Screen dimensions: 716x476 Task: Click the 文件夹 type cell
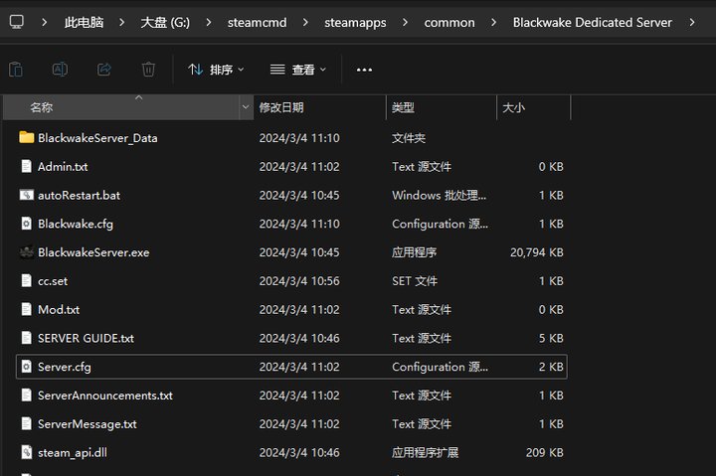[x=409, y=138]
